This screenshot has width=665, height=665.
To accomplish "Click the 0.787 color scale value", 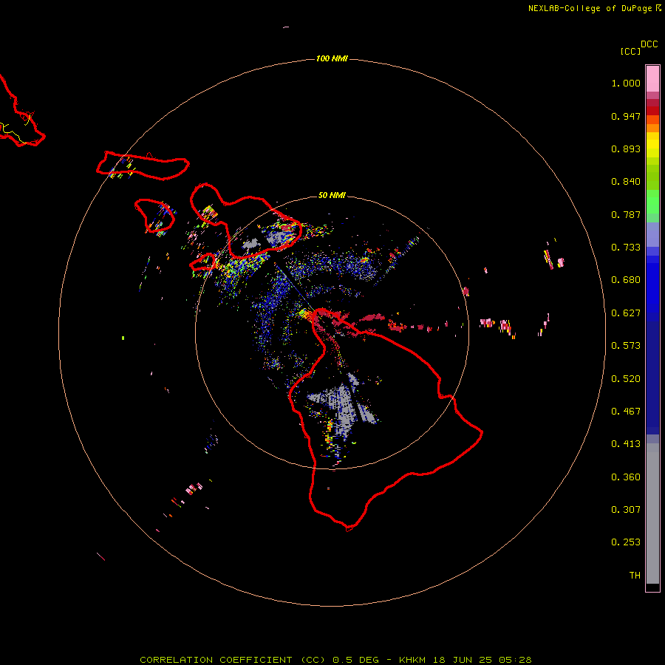I will point(626,214).
